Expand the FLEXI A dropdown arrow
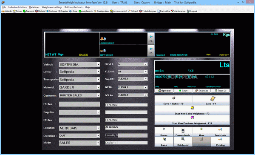Viewport: 255px width, 155px height. [x=146, y=64]
